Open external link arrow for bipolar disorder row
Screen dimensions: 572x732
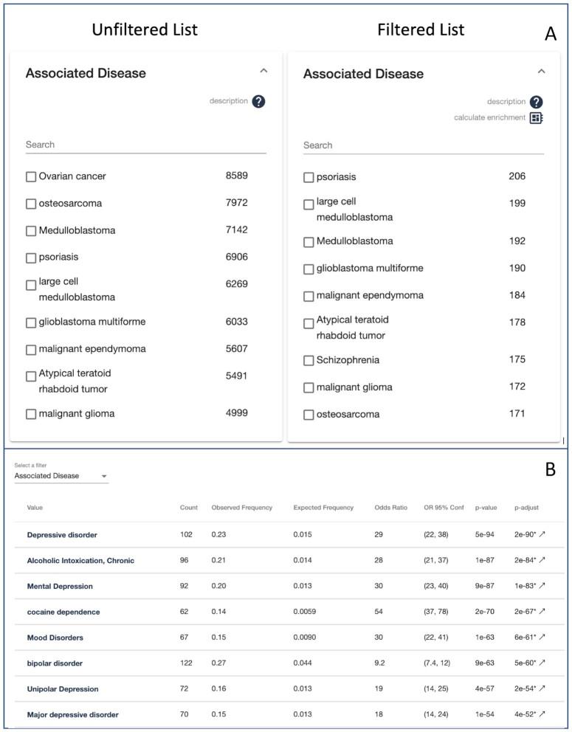pyautogui.click(x=542, y=663)
